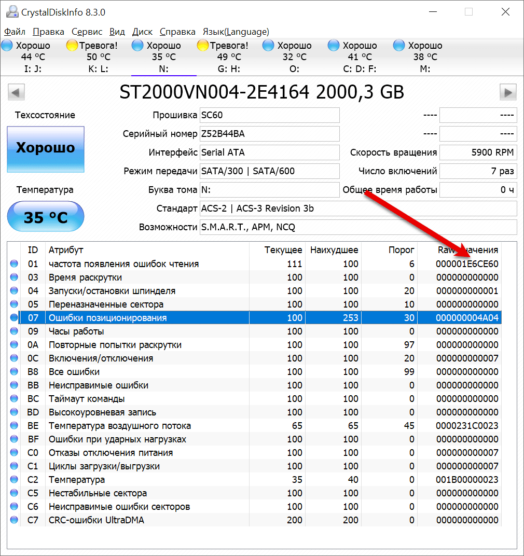
Task: Click the next disk right arrow button
Action: click(507, 93)
